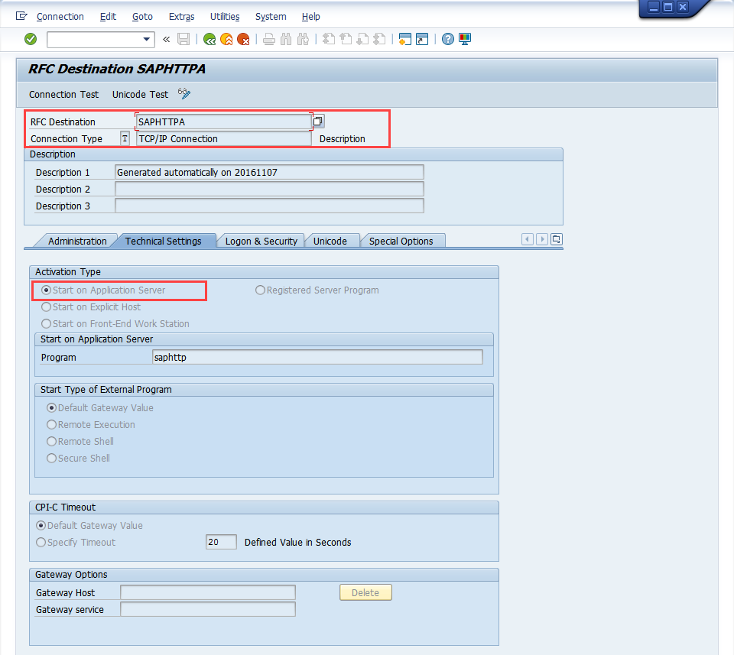734x655 pixels.
Task: Click the orange Exit icon
Action: tap(226, 39)
